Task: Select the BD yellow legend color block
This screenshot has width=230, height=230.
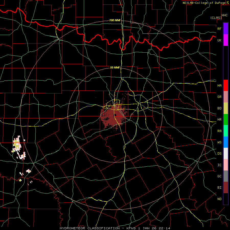Action: coord(226,108)
